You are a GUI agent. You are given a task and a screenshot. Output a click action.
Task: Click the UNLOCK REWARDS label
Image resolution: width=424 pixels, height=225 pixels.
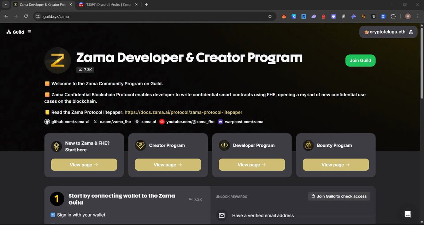tap(231, 196)
